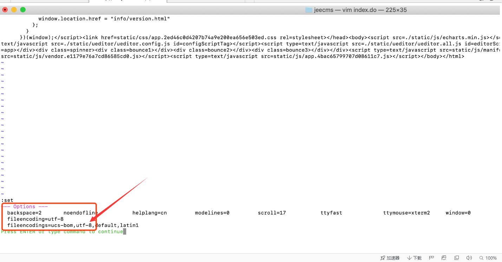Click the 100% zoom level

point(491,258)
